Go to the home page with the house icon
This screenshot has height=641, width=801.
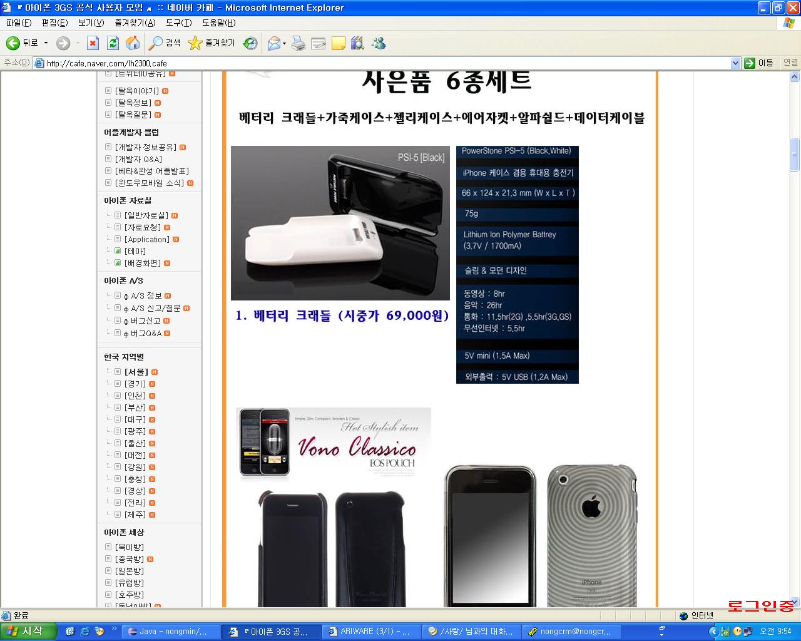[x=133, y=43]
